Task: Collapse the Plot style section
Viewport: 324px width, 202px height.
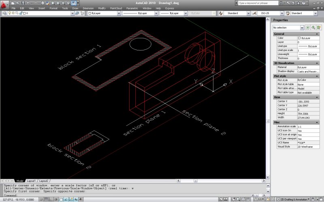Action: coord(317,76)
